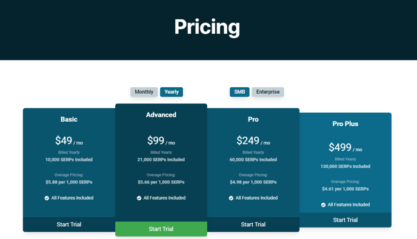The image size is (417, 239).
Task: Click the checkmark icon in Pro plan
Action: [x=231, y=198]
